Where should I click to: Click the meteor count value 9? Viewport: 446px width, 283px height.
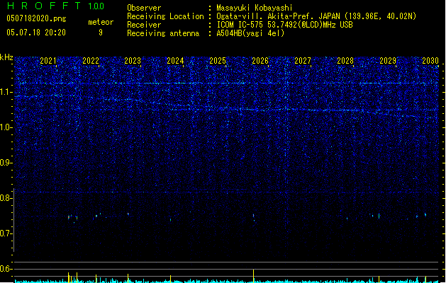[x=100, y=33]
